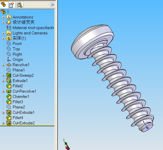
Task: Click the Material icon
Action: (x=9, y=28)
